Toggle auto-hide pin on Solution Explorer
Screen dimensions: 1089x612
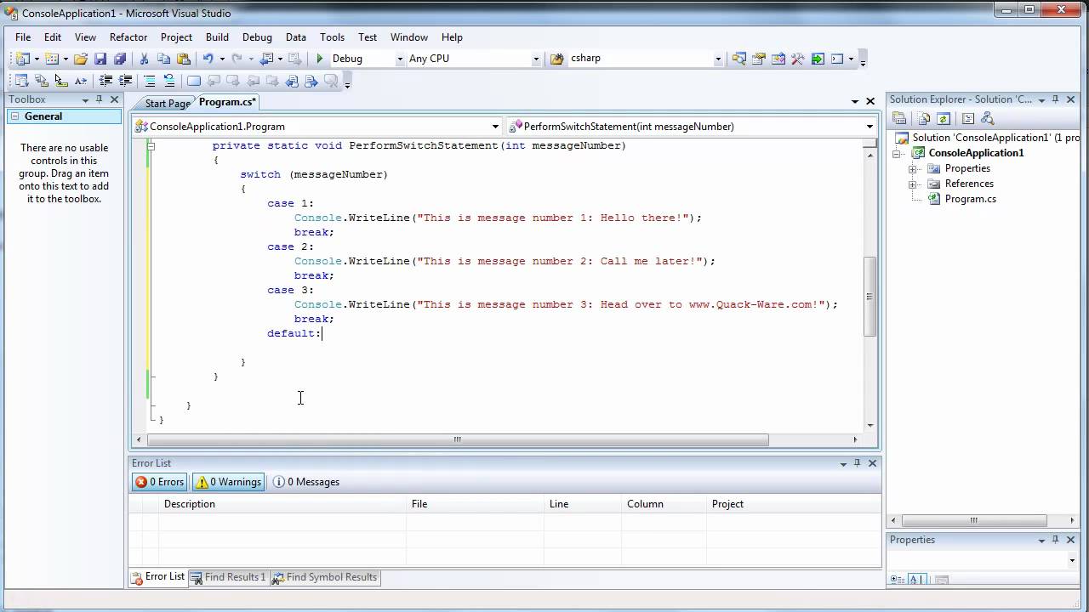pyautogui.click(x=1055, y=99)
